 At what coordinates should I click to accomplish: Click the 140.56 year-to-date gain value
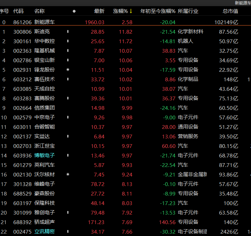(167, 222)
